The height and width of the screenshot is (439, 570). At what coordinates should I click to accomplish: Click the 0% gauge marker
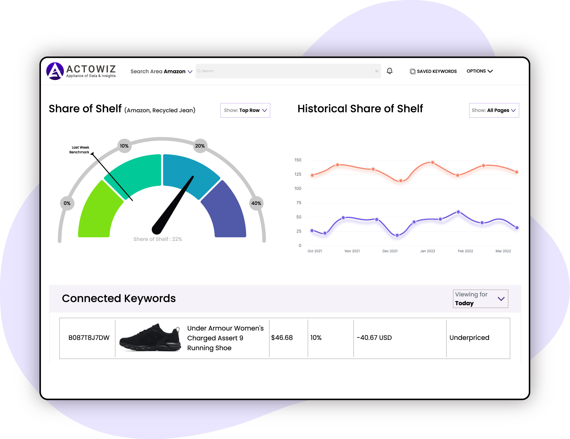[67, 203]
